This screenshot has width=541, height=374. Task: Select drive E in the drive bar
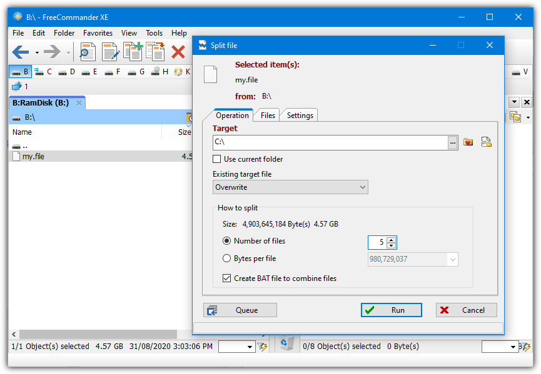tap(89, 72)
